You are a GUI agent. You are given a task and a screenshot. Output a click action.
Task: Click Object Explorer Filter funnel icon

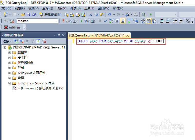coord(33,41)
